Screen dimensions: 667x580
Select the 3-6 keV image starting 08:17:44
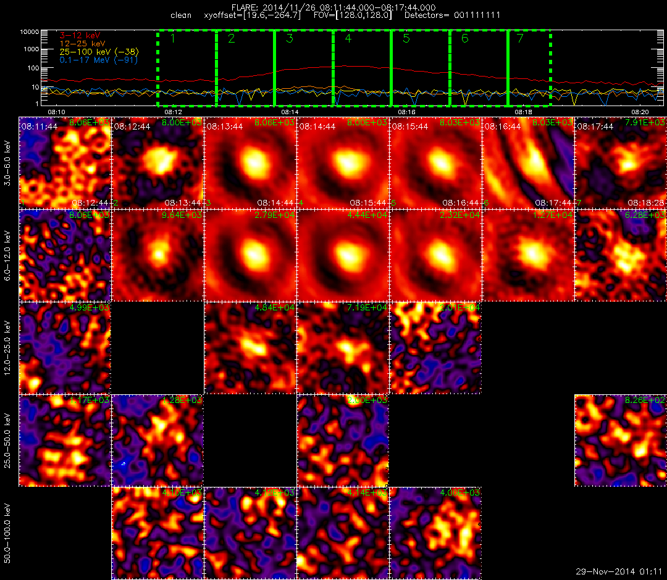[621, 163]
